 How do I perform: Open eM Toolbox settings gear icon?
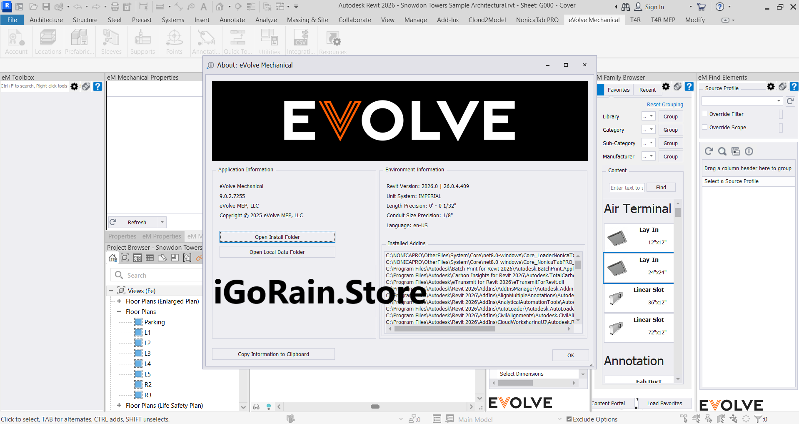[74, 86]
